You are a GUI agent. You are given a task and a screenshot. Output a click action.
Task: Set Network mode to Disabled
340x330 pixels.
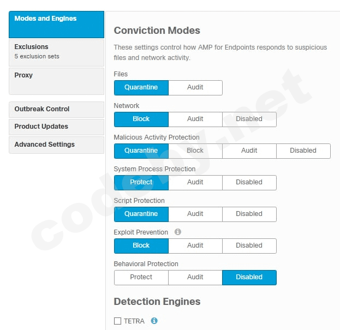[249, 119]
